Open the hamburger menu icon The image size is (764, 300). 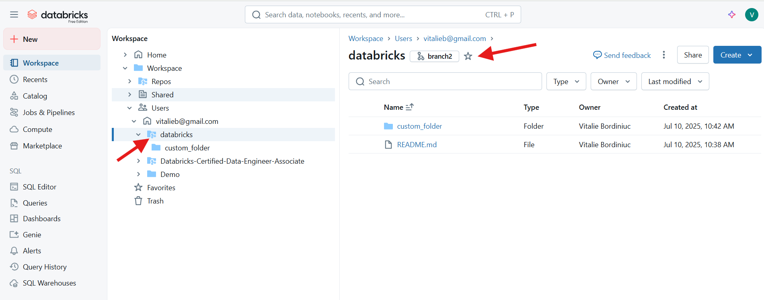click(14, 14)
